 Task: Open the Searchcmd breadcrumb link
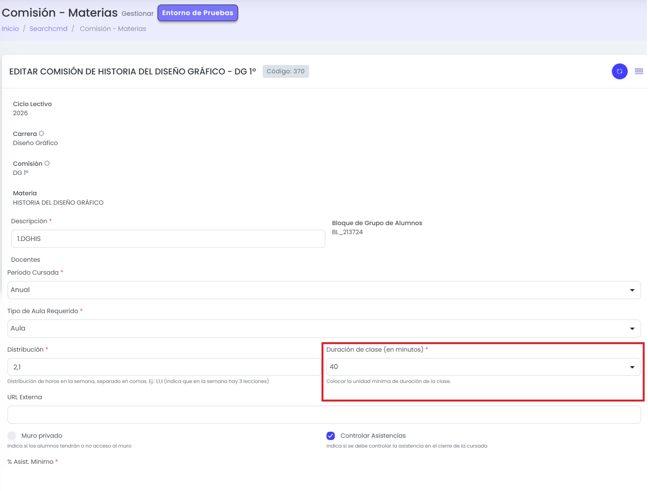(48, 29)
